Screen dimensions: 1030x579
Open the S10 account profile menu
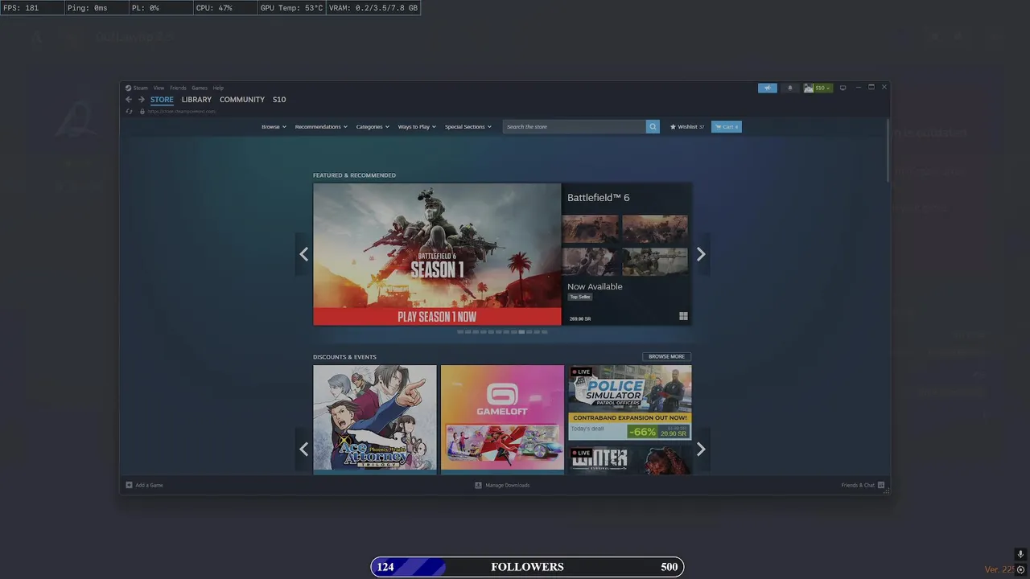tap(818, 88)
